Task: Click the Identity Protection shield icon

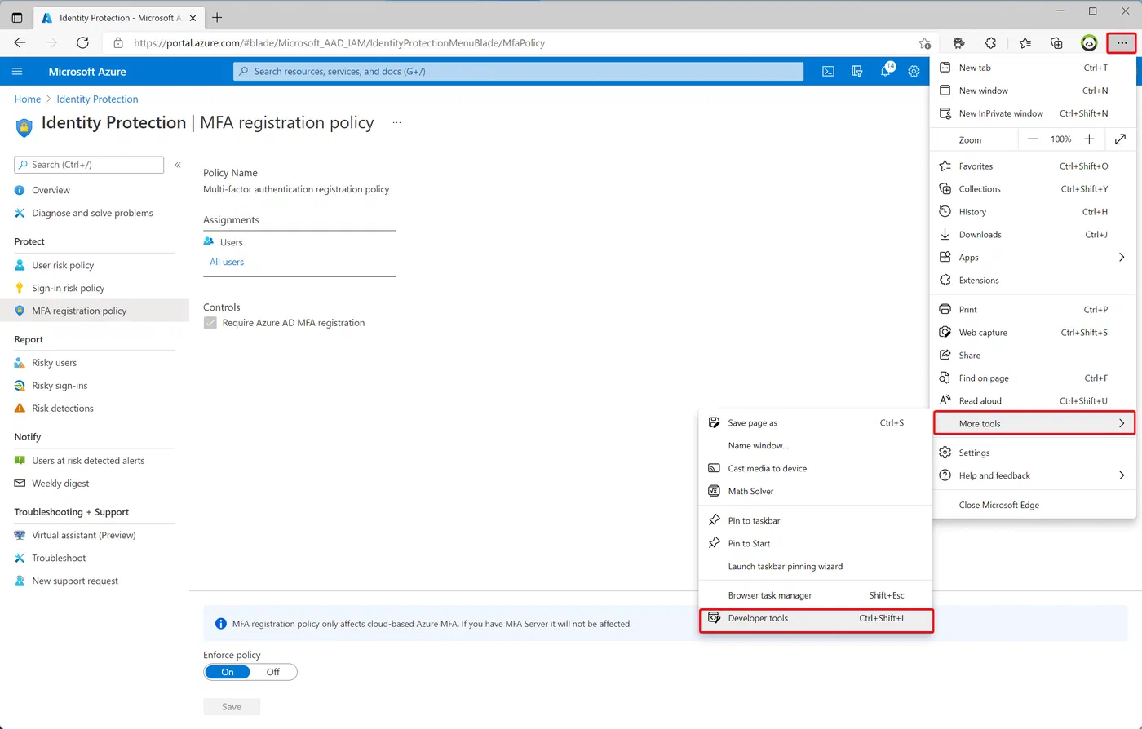Action: click(24, 126)
